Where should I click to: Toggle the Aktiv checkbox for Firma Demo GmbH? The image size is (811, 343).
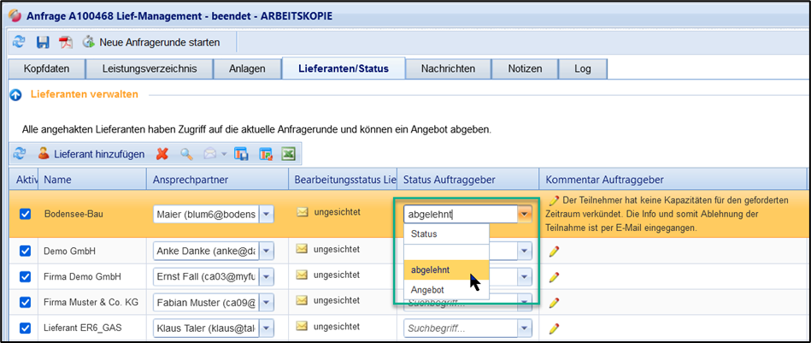(25, 277)
